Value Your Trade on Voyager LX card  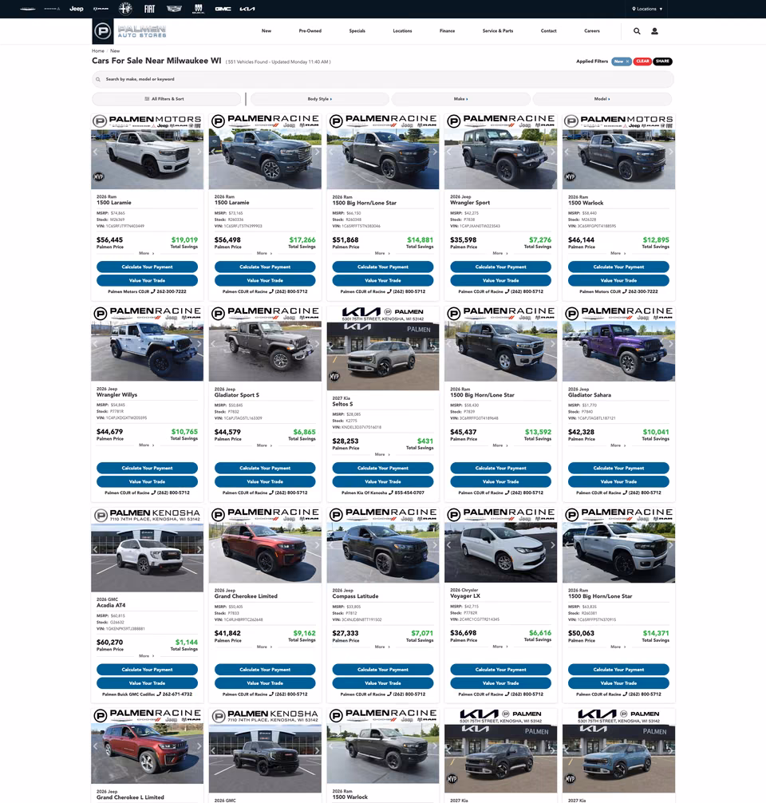click(501, 683)
